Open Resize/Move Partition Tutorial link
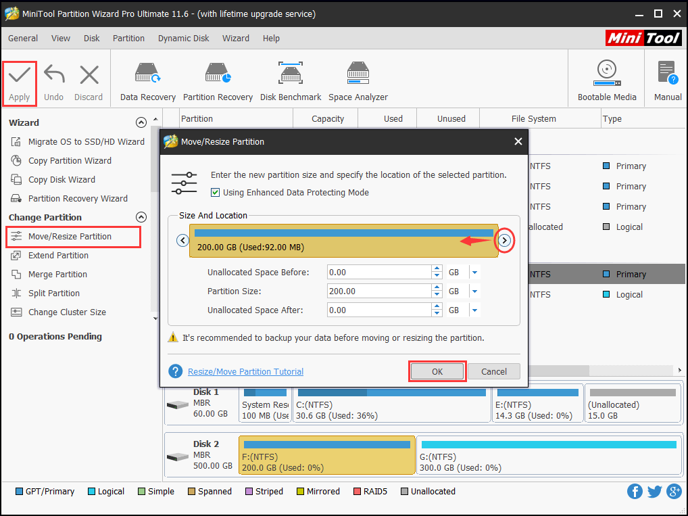The image size is (688, 516). pyautogui.click(x=245, y=371)
